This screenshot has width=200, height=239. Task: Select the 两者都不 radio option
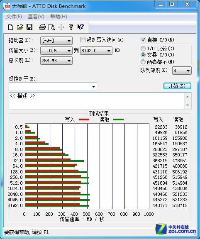[143, 62]
